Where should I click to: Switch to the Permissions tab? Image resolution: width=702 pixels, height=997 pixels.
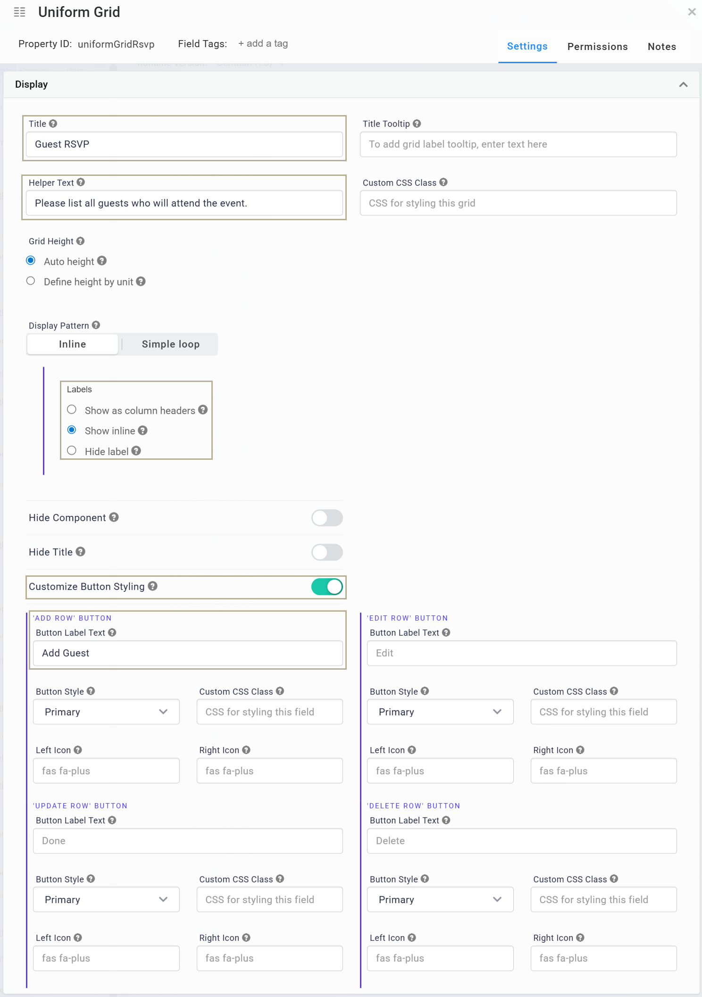pyautogui.click(x=597, y=47)
